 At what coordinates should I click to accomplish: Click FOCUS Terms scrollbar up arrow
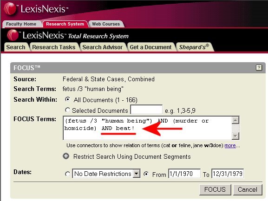(235, 120)
